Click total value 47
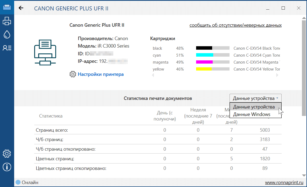The image size is (307, 187). click(x=265, y=149)
